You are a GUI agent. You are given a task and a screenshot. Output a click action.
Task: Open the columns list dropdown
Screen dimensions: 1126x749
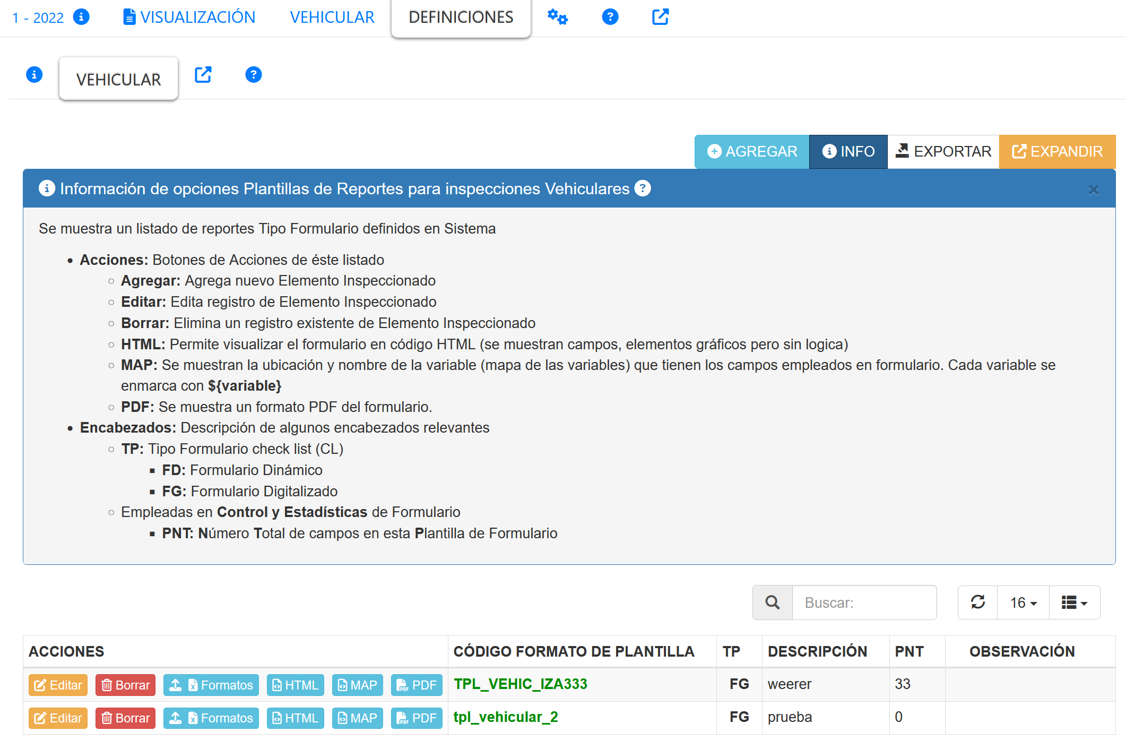click(x=1074, y=602)
